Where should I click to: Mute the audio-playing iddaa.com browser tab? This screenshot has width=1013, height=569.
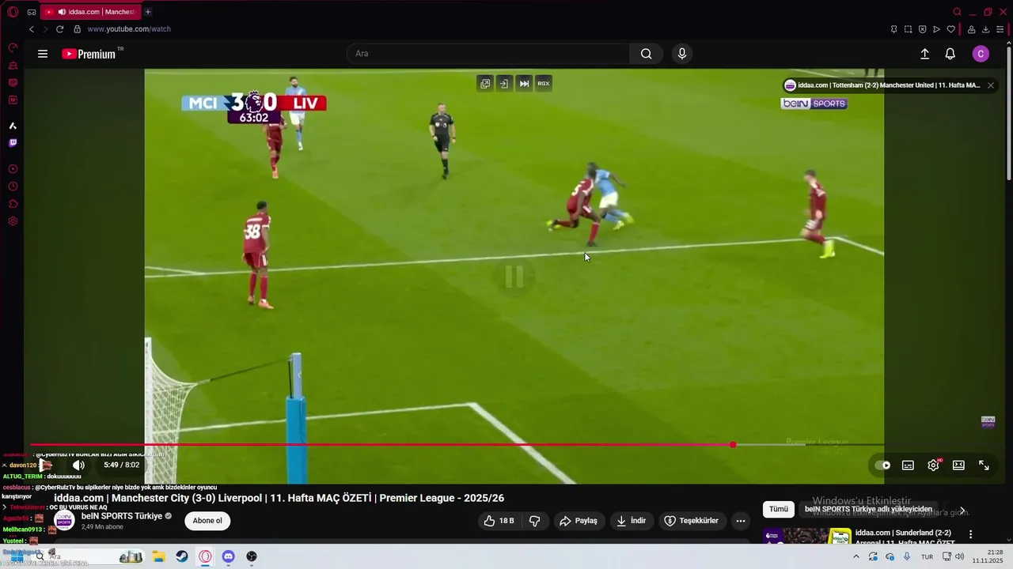point(62,12)
